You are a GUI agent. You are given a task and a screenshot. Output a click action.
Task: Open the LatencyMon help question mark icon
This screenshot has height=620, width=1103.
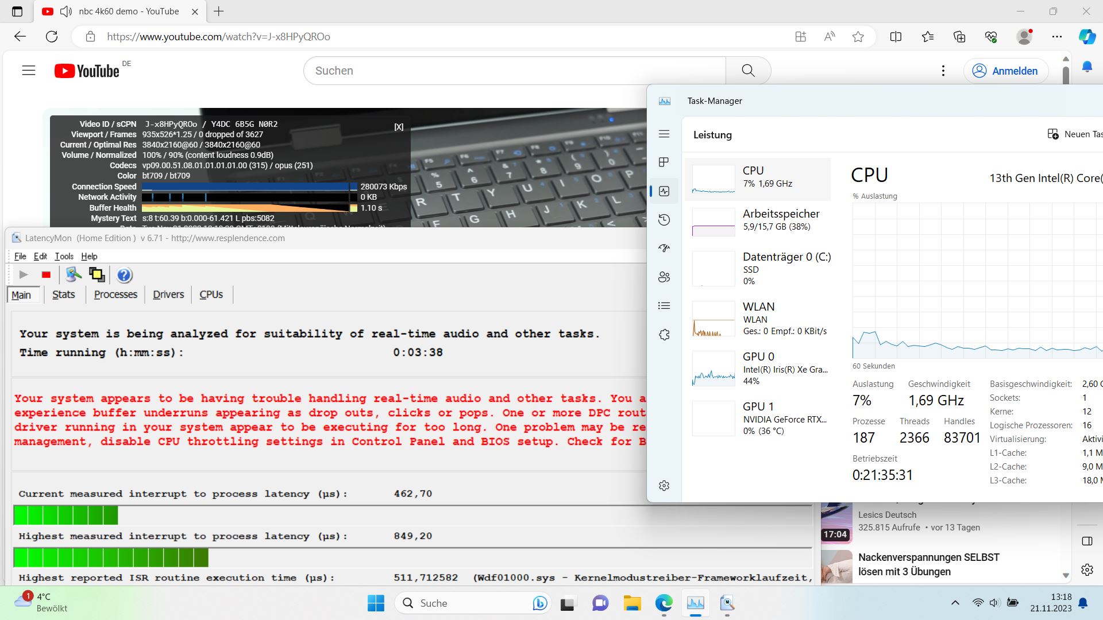(124, 276)
